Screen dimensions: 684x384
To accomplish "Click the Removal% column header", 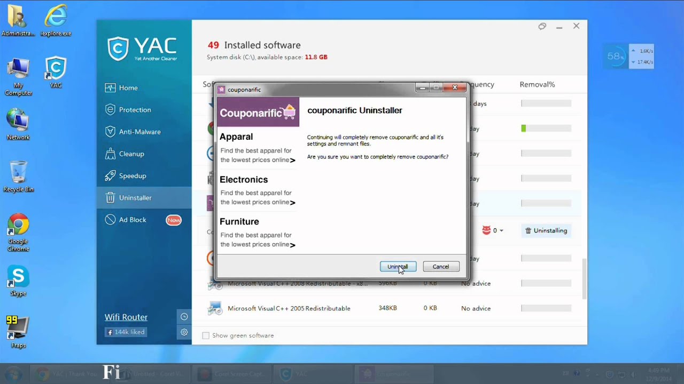I will [537, 84].
